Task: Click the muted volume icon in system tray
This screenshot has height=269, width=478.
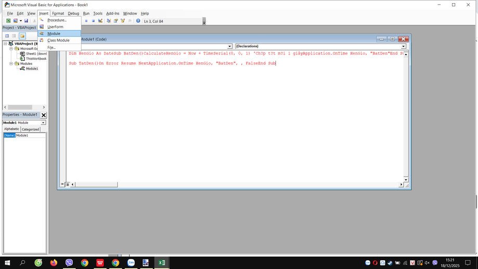Action: [427, 263]
